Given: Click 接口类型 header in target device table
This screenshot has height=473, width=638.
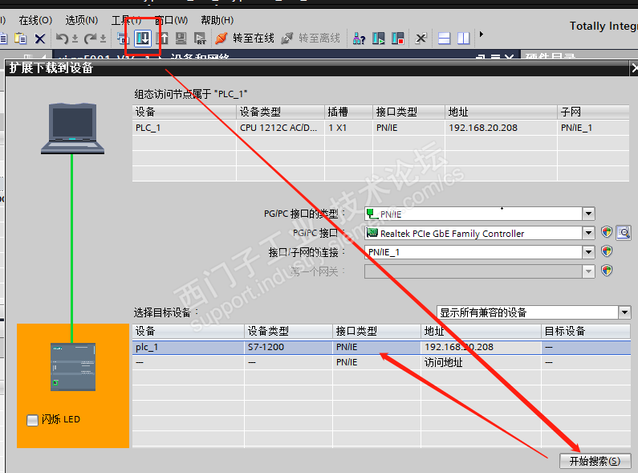Looking at the screenshot, I should click(376, 332).
